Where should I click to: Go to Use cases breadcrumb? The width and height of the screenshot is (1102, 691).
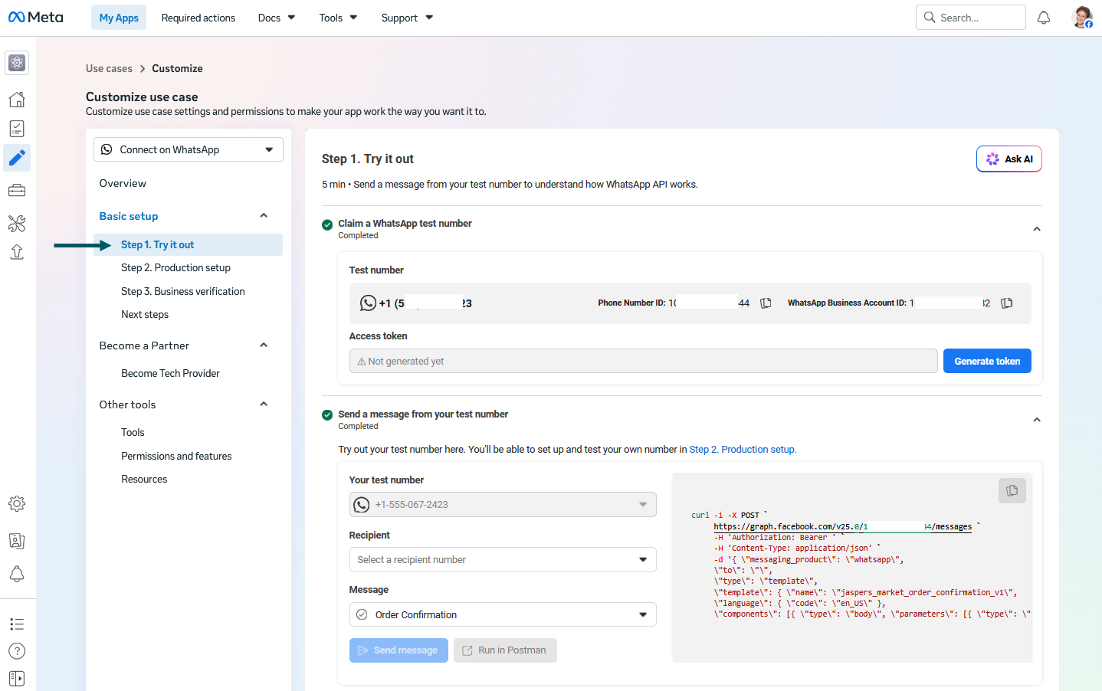(x=109, y=68)
